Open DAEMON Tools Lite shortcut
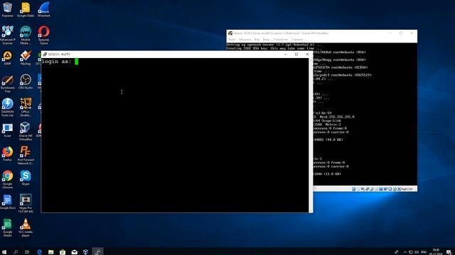The width and height of the screenshot is (455, 255). click(8, 107)
